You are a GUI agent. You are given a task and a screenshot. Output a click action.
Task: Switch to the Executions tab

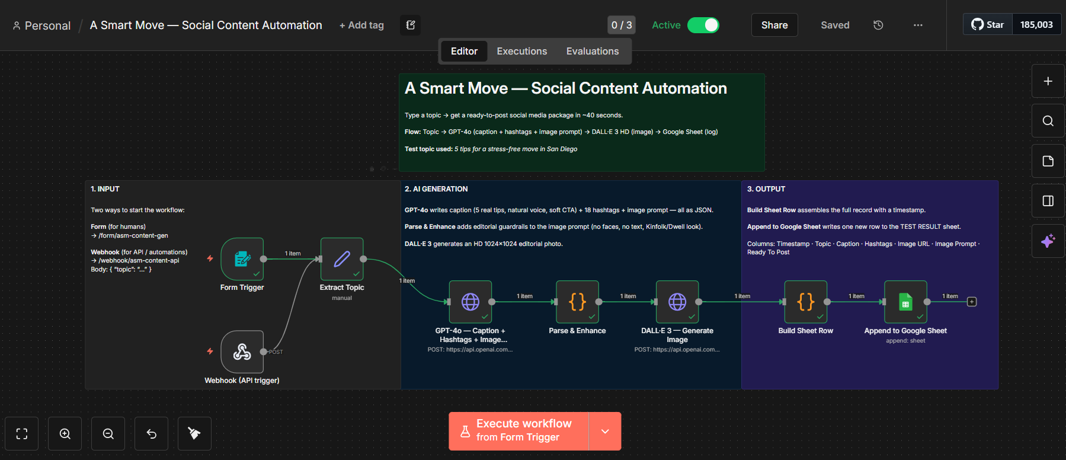coord(522,52)
